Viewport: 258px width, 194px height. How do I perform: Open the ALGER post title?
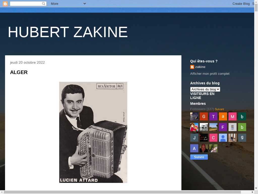point(19,72)
